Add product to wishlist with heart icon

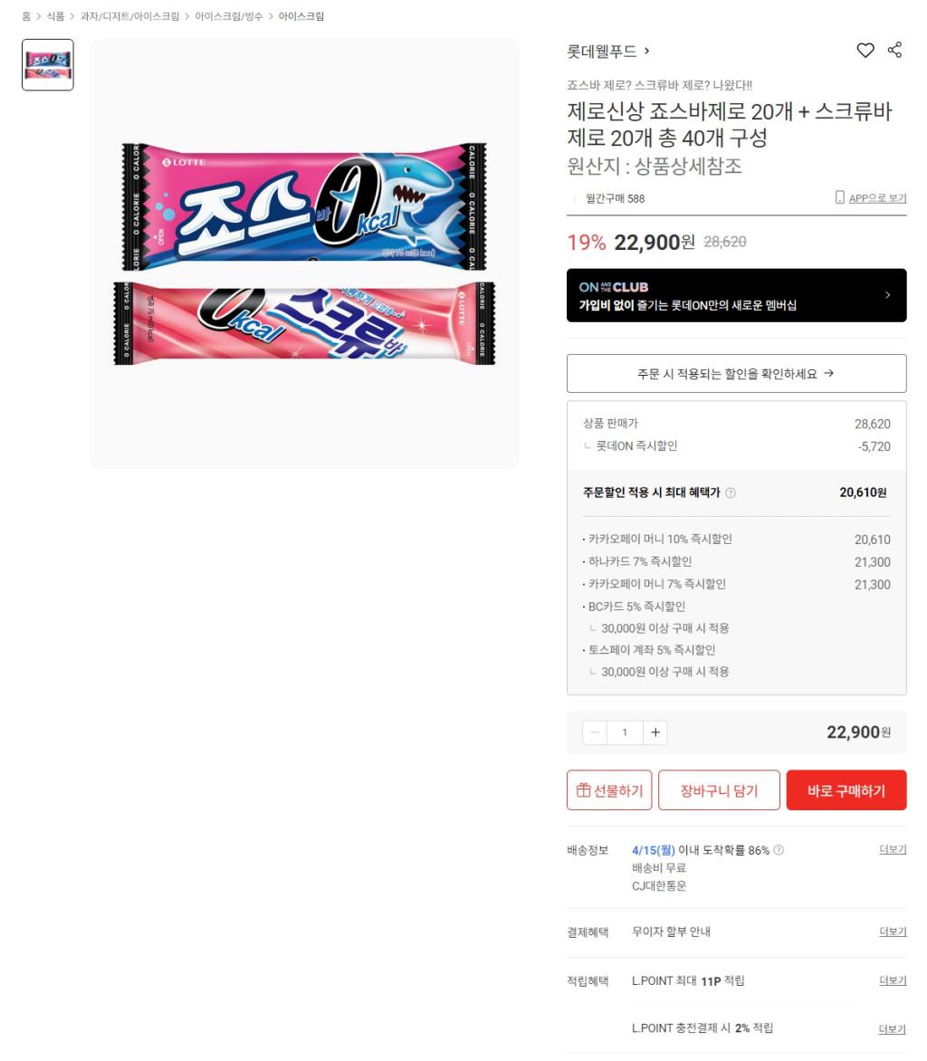[865, 51]
